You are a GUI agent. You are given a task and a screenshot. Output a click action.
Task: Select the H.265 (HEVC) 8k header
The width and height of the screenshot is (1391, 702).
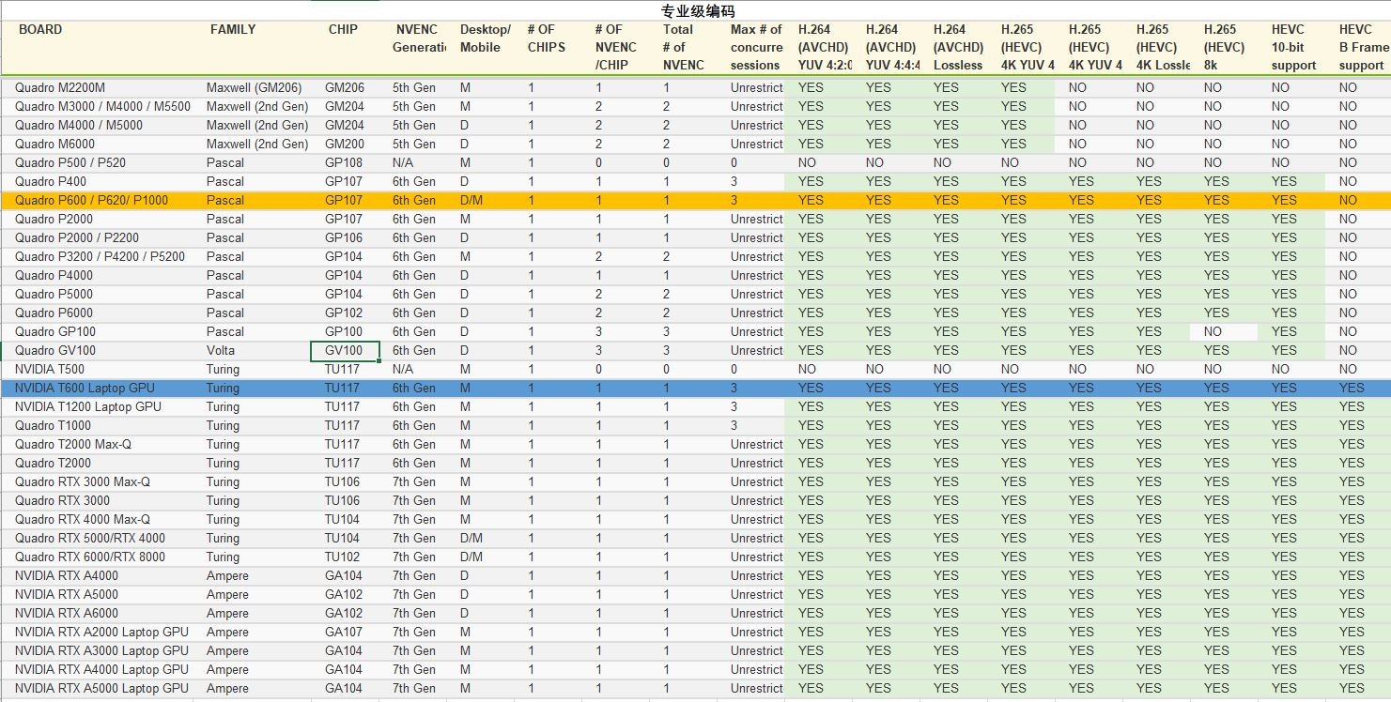point(1224,48)
